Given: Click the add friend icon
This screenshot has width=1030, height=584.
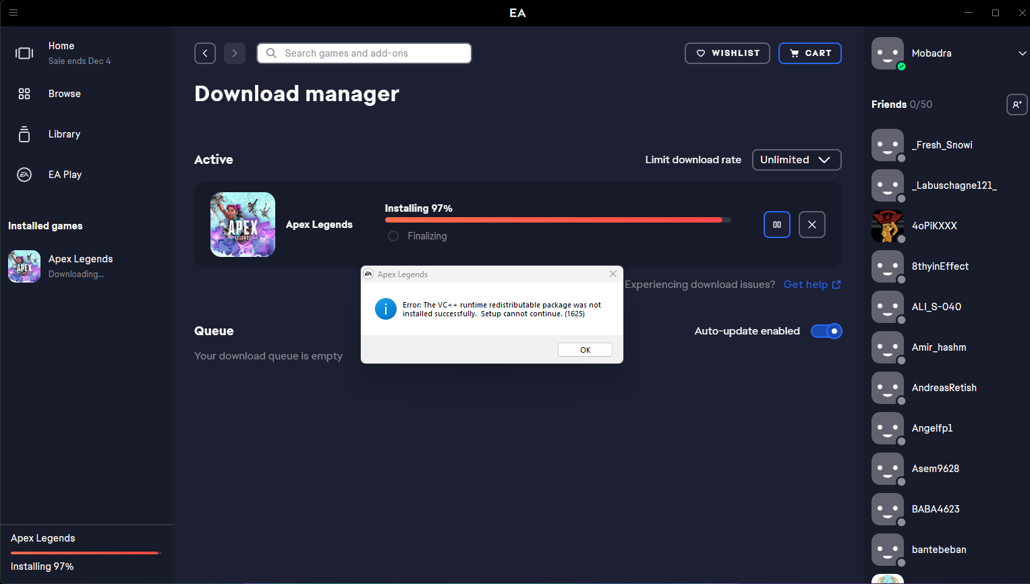Looking at the screenshot, I should (1017, 105).
